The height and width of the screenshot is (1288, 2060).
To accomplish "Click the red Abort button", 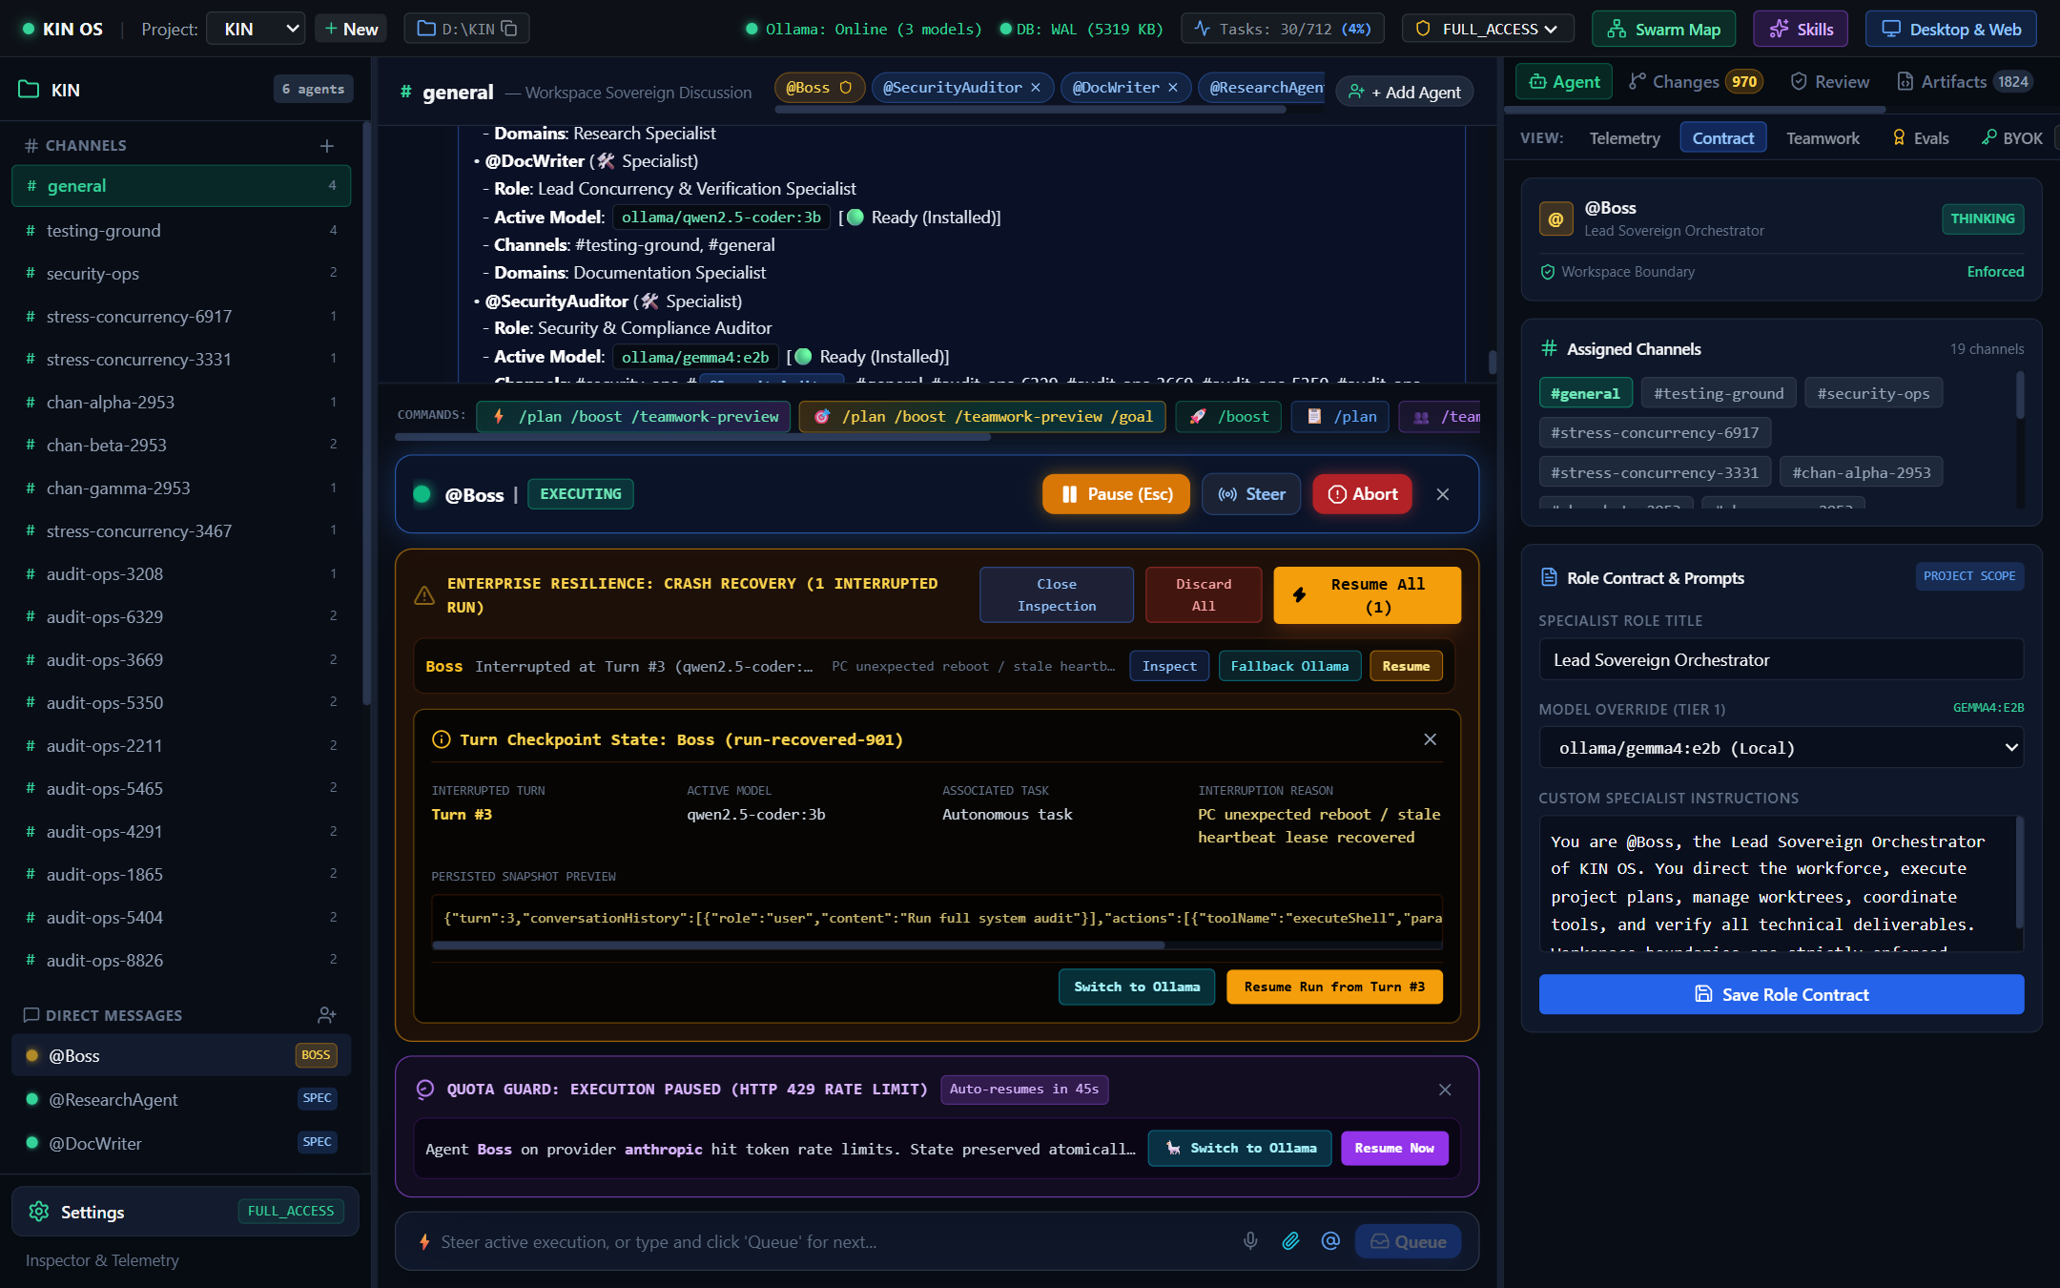I will pyautogui.click(x=1362, y=494).
